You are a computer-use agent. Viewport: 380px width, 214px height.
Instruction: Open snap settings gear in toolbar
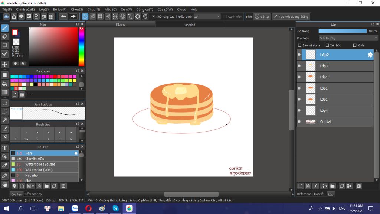point(145,16)
